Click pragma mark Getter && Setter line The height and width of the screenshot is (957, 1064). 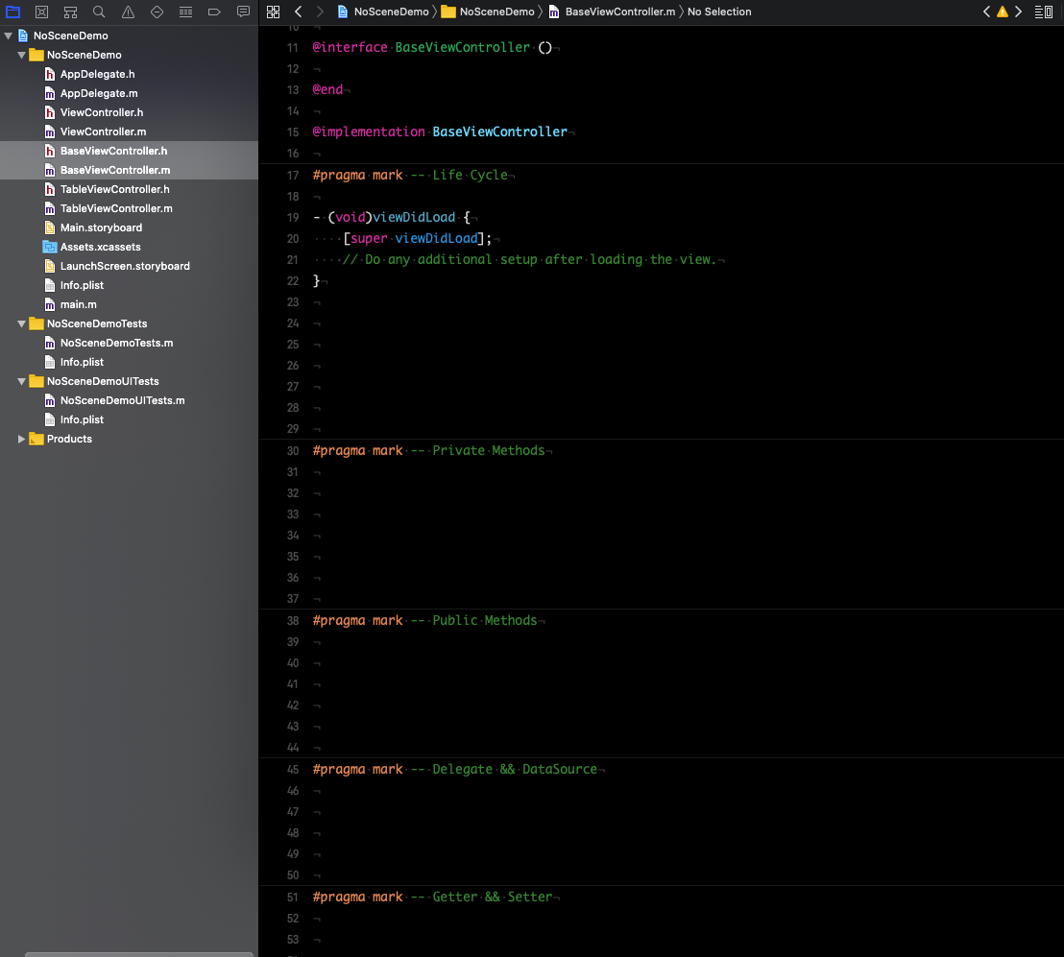point(432,897)
